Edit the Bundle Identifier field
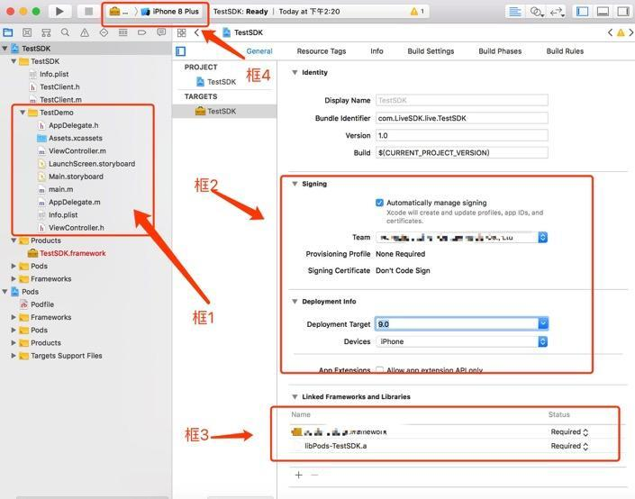This screenshot has height=499, width=635. (x=462, y=118)
